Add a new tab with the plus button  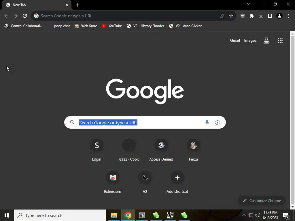point(78,5)
